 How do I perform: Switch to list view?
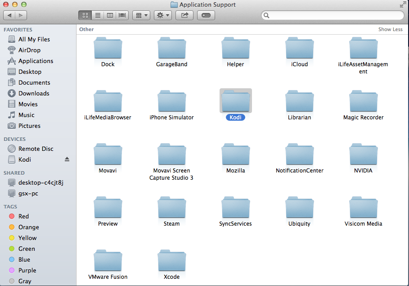[98, 15]
